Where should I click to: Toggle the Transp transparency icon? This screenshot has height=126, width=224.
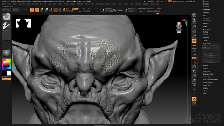point(194,90)
